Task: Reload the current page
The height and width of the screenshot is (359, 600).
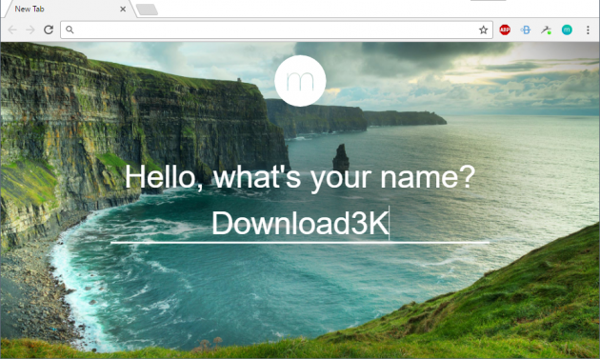Action: [x=49, y=30]
